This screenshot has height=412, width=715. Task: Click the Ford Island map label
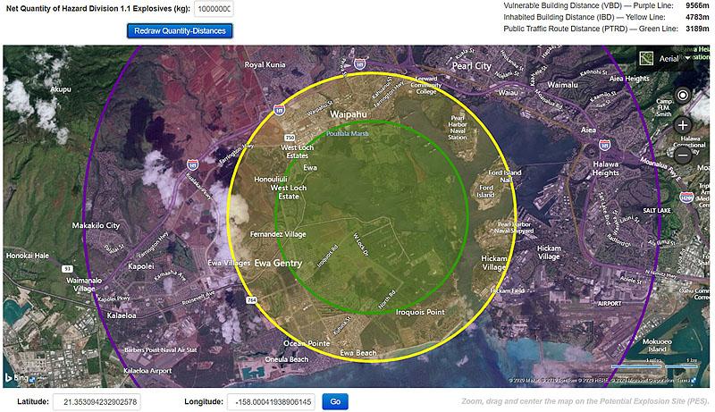tap(485, 191)
